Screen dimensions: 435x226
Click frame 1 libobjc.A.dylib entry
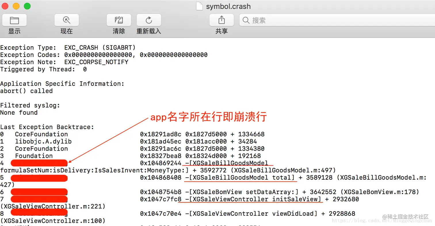click(x=129, y=141)
